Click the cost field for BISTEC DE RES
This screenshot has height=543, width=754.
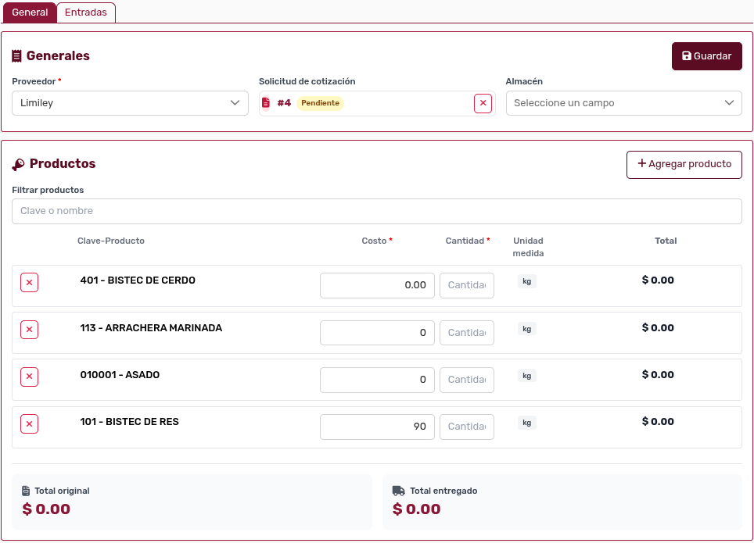(x=377, y=427)
